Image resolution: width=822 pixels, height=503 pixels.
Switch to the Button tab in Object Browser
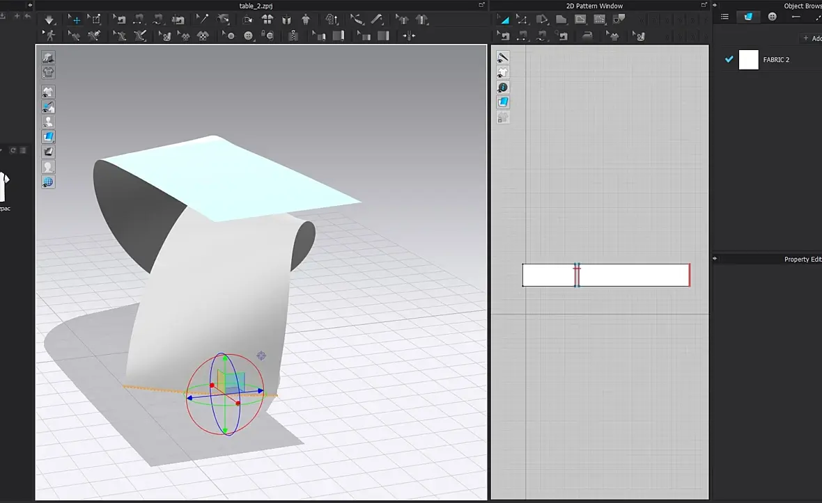(773, 17)
